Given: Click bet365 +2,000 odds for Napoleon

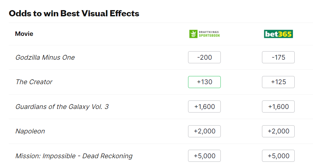Looking at the screenshot, I should (278, 131).
